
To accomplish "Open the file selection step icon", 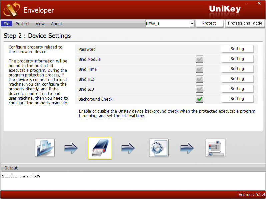I will pos(45,148).
